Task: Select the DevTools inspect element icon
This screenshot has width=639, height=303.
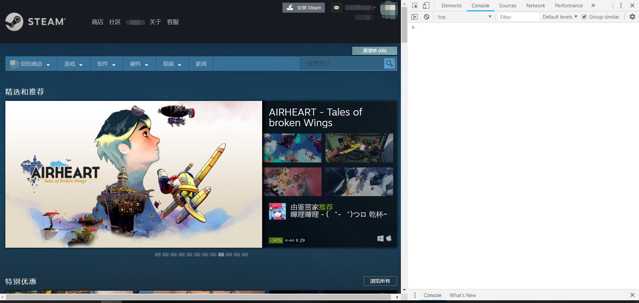Action: tap(415, 6)
